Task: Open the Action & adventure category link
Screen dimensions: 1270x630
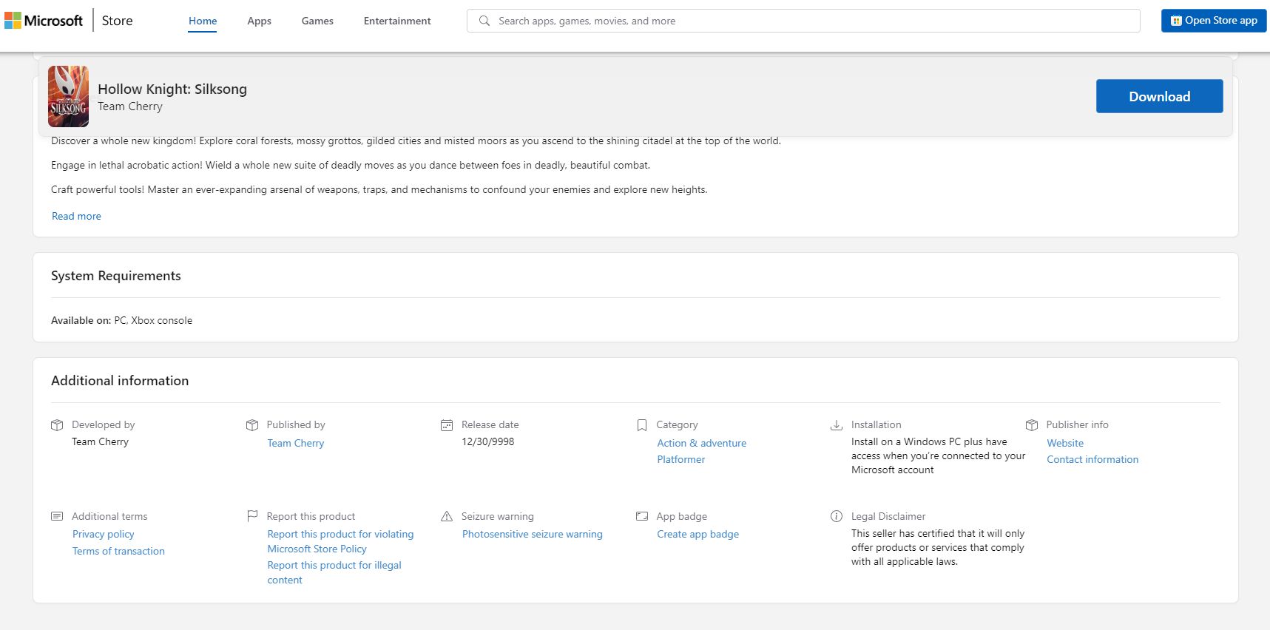Action: (701, 443)
